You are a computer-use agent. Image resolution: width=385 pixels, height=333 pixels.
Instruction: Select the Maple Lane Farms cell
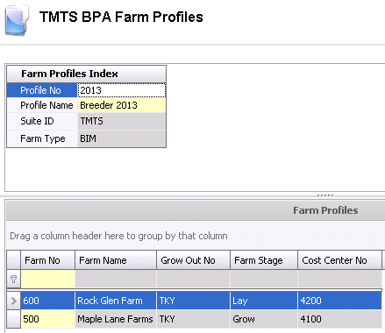(x=116, y=319)
